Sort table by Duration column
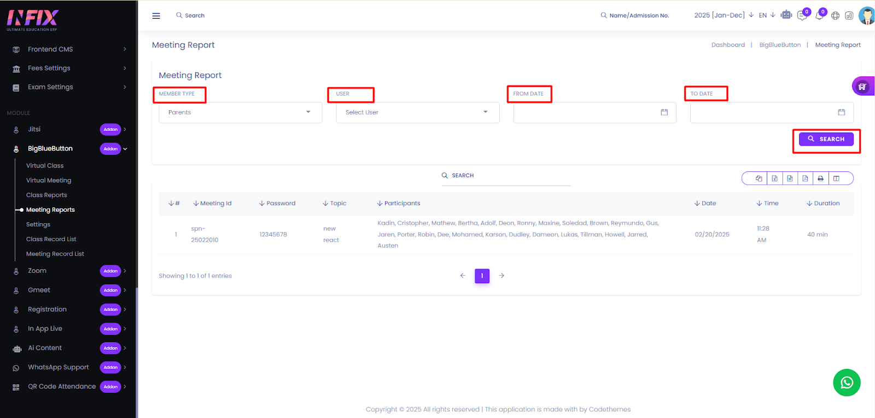Screen dimensions: 875x418 pyautogui.click(x=823, y=203)
